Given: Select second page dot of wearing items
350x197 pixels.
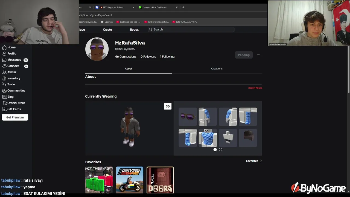Looking at the screenshot, I should tap(221, 150).
